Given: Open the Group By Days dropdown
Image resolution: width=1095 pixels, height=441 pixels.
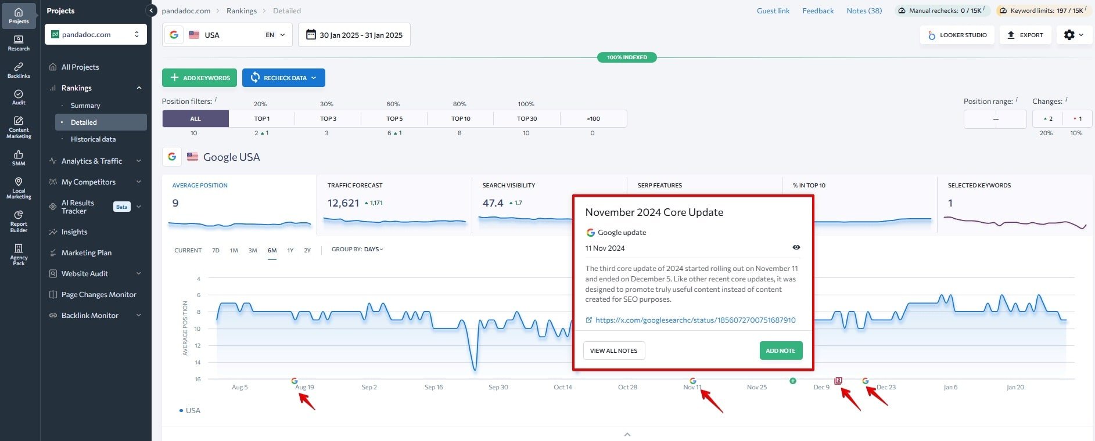Looking at the screenshot, I should [x=357, y=250].
